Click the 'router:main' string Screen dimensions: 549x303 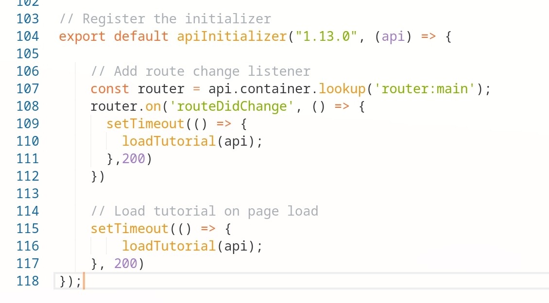[x=424, y=89]
